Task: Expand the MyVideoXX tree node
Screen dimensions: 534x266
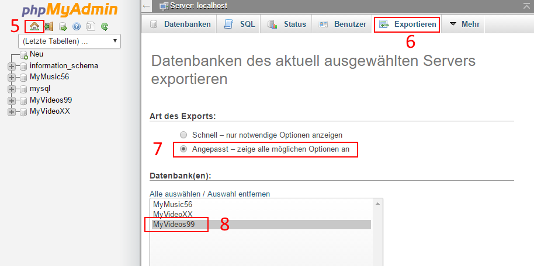Action: click(x=12, y=112)
